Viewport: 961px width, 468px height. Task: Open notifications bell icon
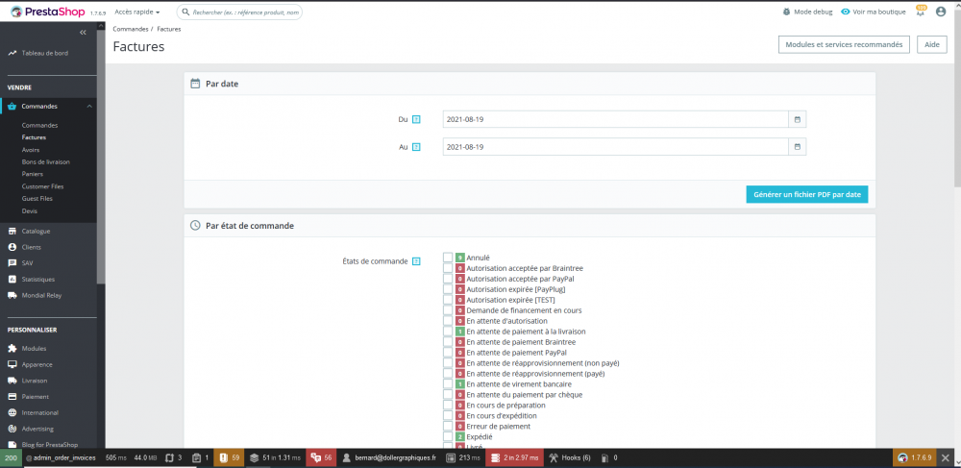pyautogui.click(x=920, y=11)
